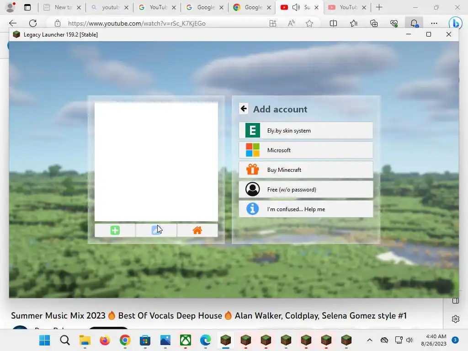Show hidden system tray icons

coord(369,340)
